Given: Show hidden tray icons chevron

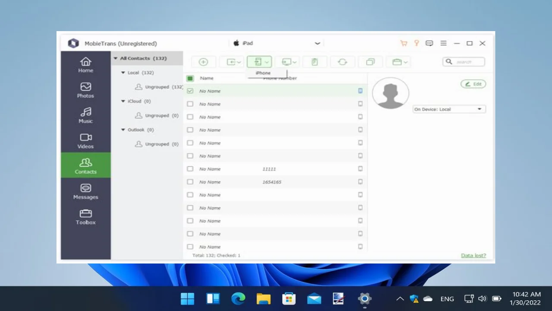Looking at the screenshot, I should (x=400, y=298).
